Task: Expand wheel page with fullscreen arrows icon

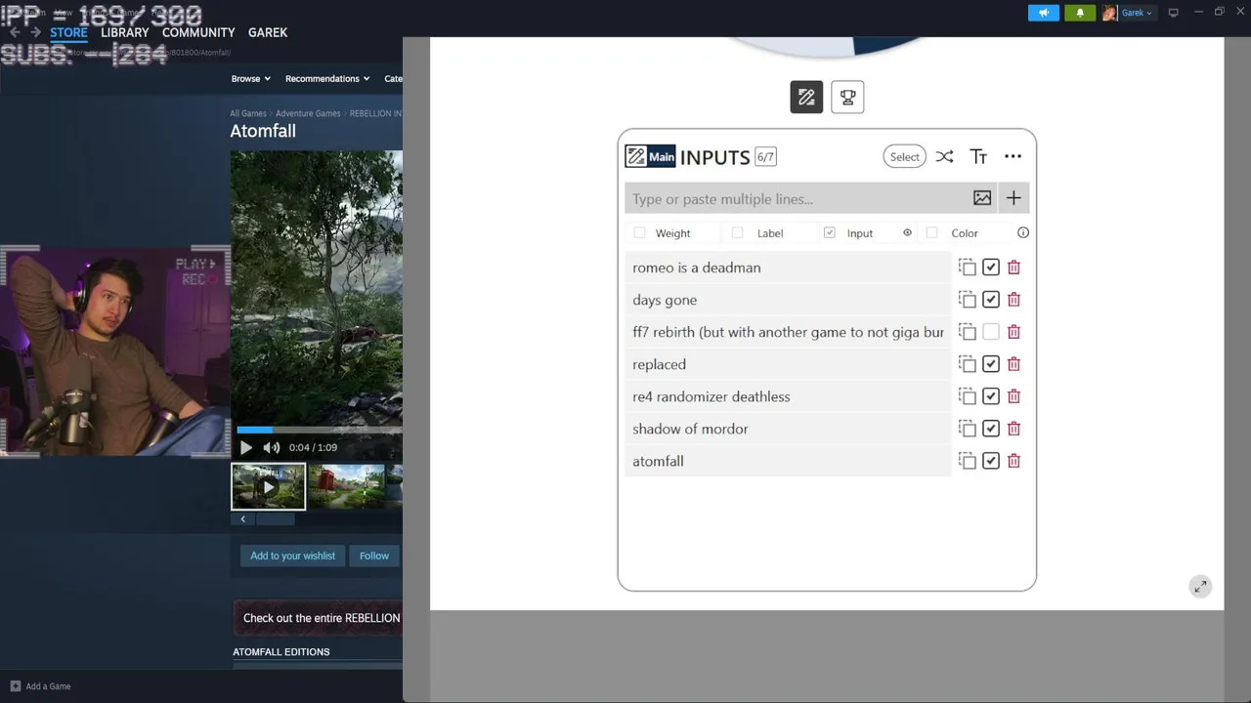Action: pyautogui.click(x=1200, y=586)
